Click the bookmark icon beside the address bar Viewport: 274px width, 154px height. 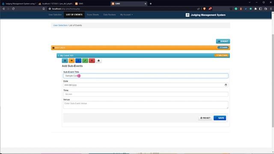[x=44, y=9]
